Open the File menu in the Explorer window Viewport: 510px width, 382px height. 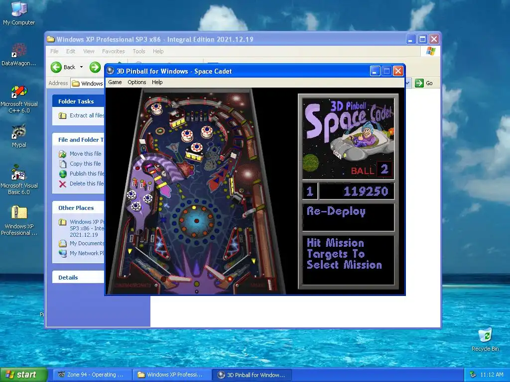click(54, 51)
